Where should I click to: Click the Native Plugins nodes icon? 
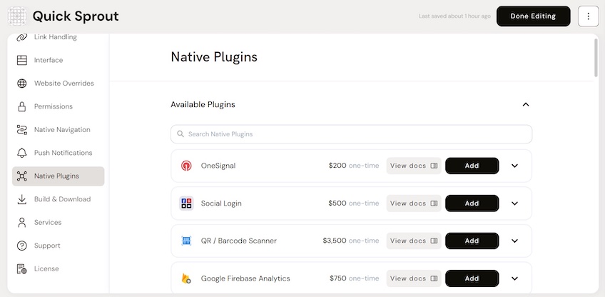tap(22, 176)
